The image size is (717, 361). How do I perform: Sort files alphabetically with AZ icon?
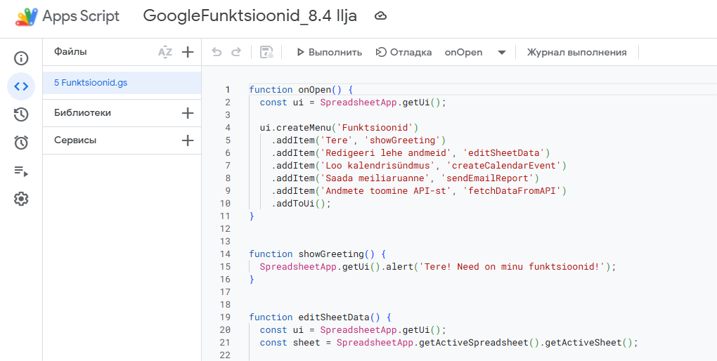click(164, 52)
